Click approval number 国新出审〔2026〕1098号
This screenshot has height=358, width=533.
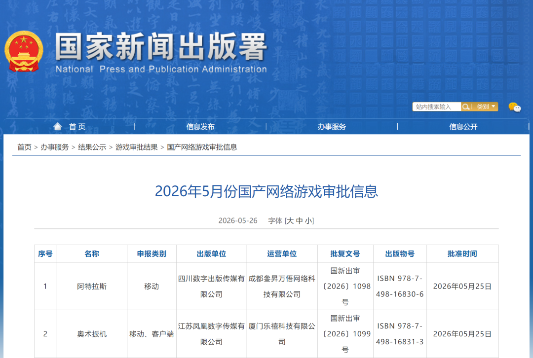[x=345, y=286]
